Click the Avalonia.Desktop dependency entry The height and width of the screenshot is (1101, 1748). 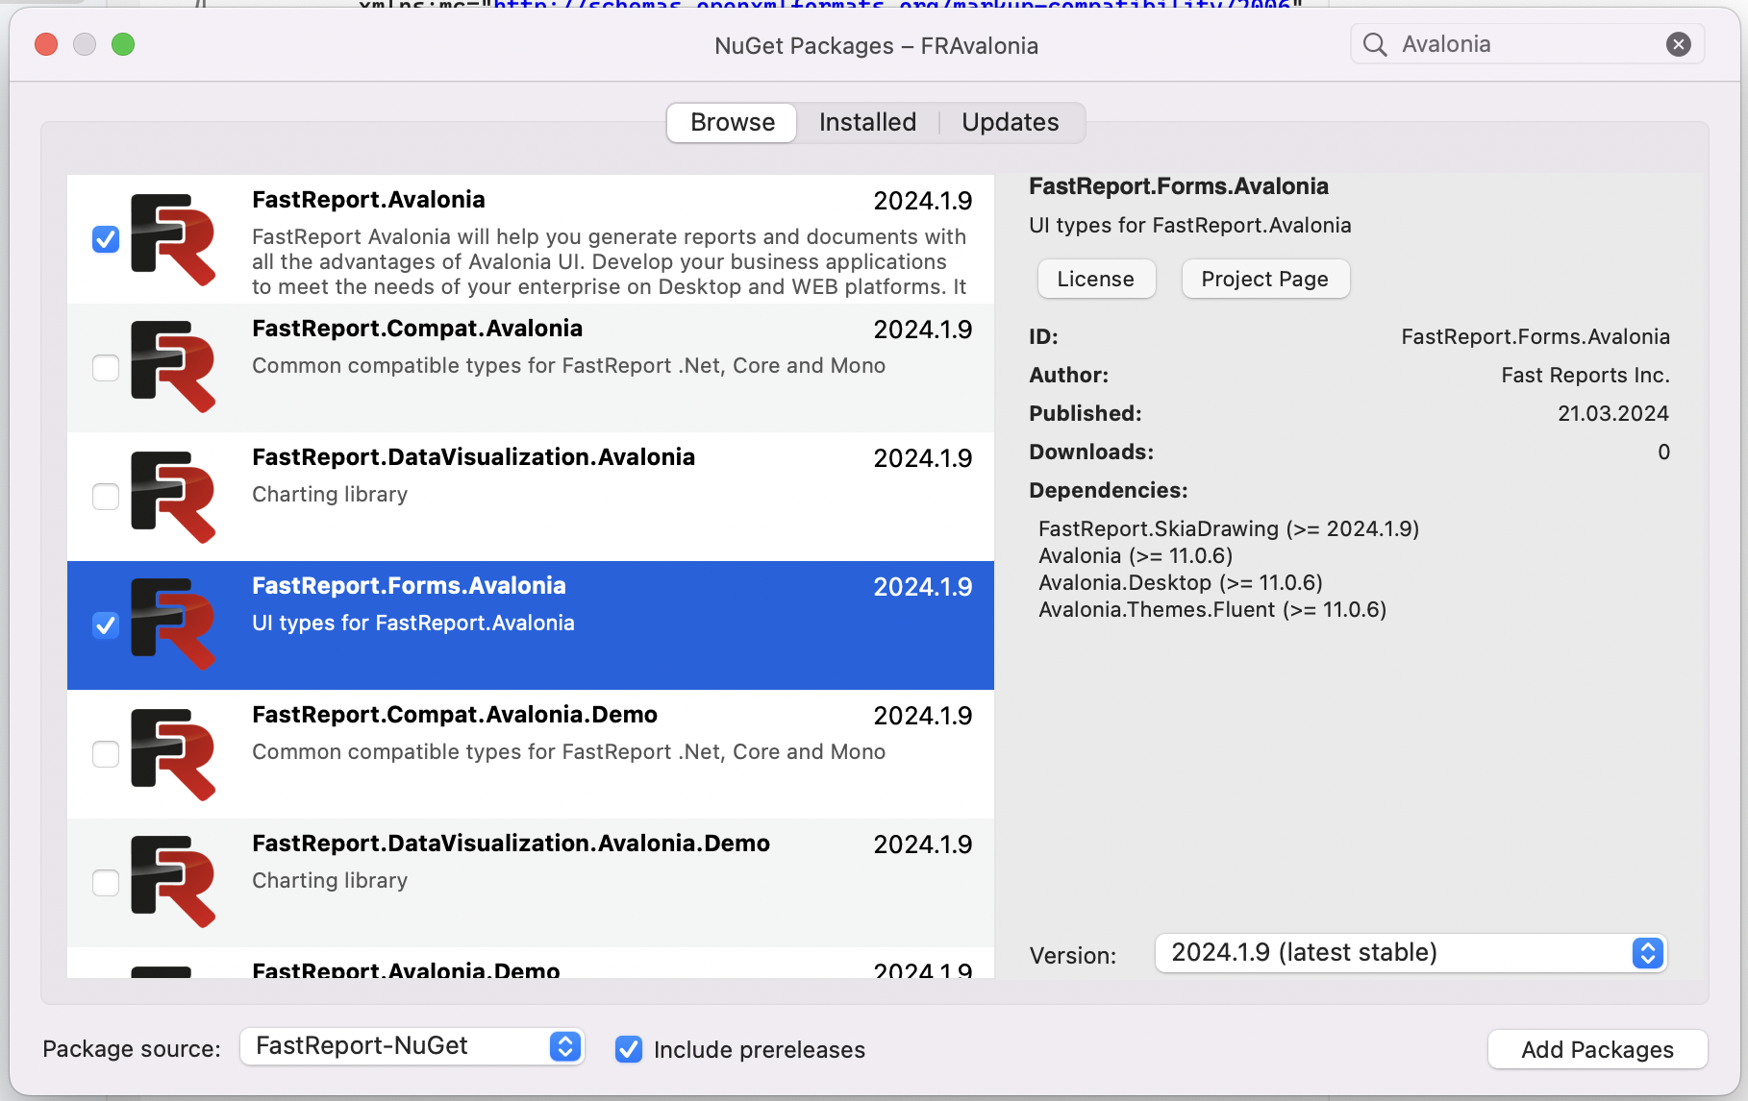[1181, 583]
